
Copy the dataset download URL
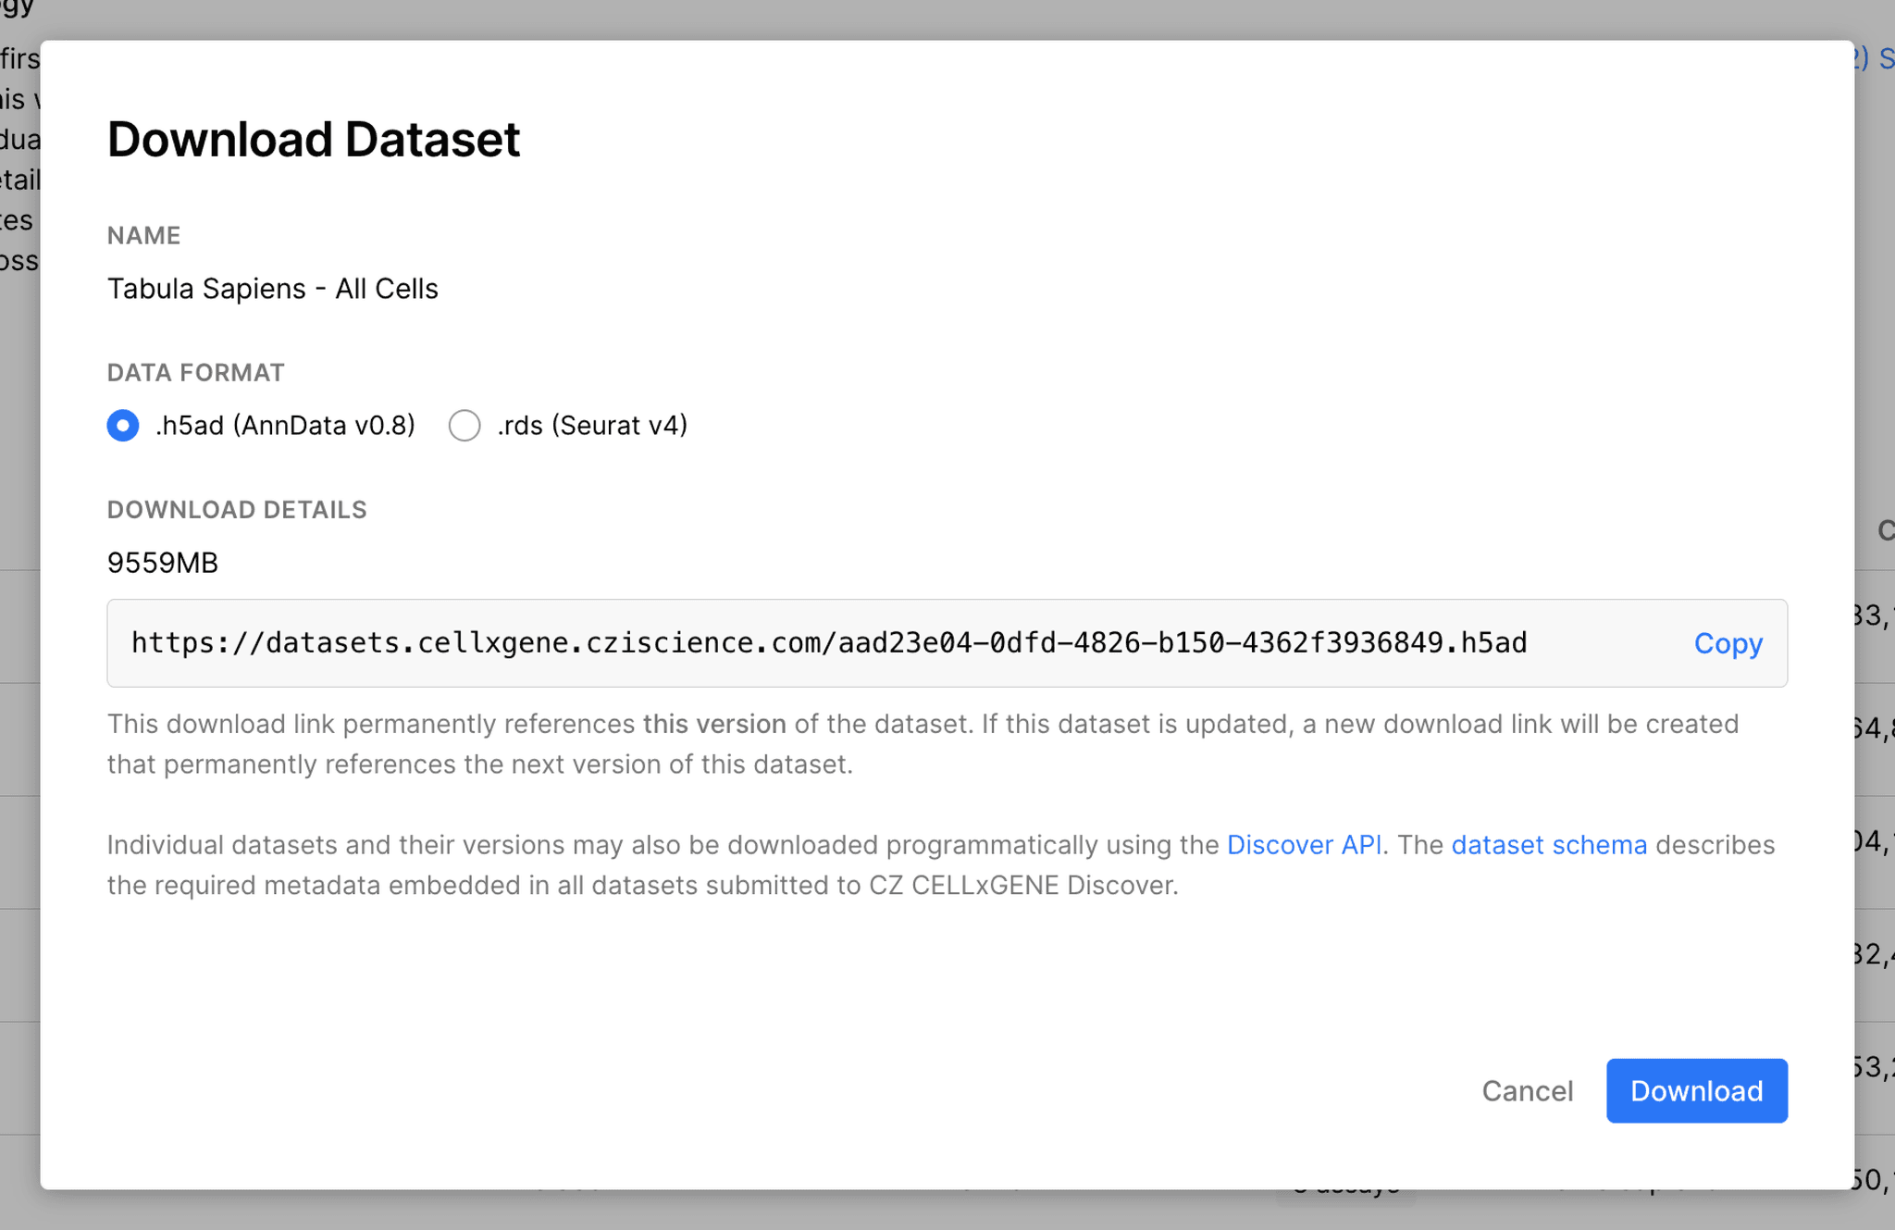(x=1727, y=643)
